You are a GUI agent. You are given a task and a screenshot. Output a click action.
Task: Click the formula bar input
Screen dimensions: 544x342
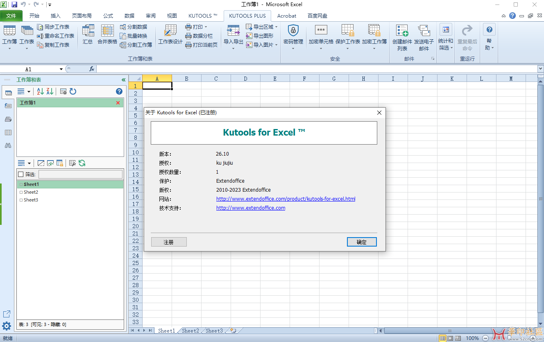point(317,69)
